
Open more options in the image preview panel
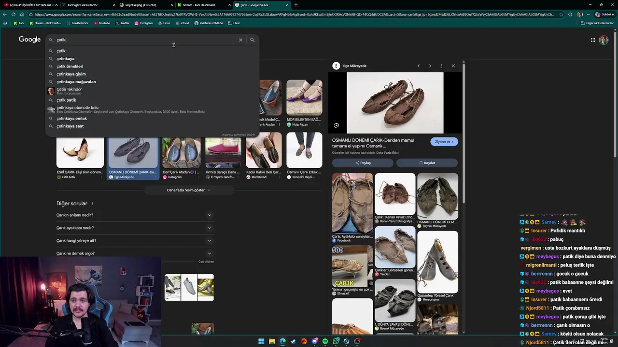pos(441,66)
